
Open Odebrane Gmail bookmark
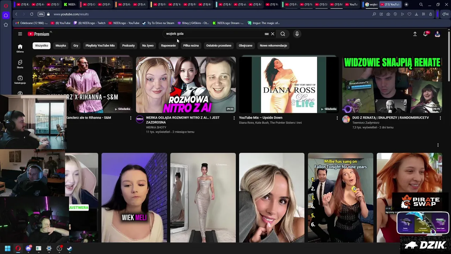point(32,23)
